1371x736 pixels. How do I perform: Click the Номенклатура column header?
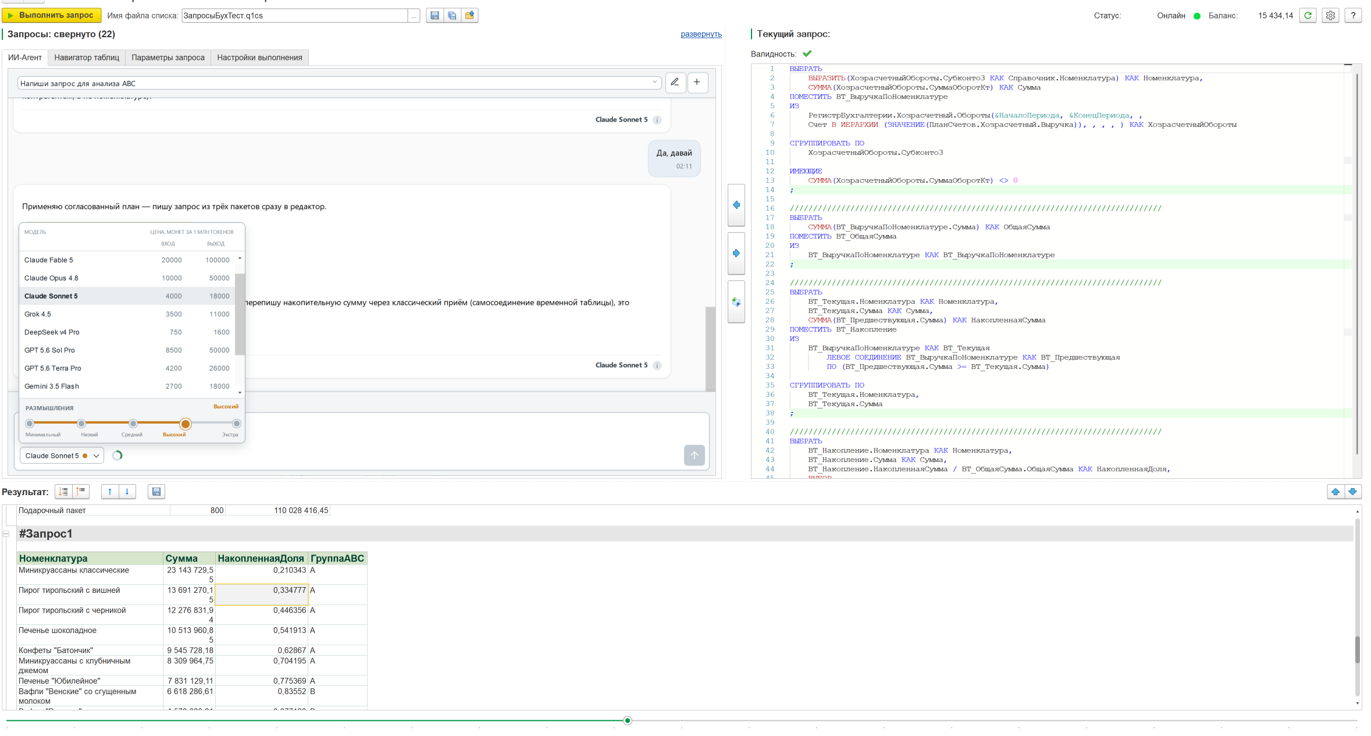pos(90,559)
